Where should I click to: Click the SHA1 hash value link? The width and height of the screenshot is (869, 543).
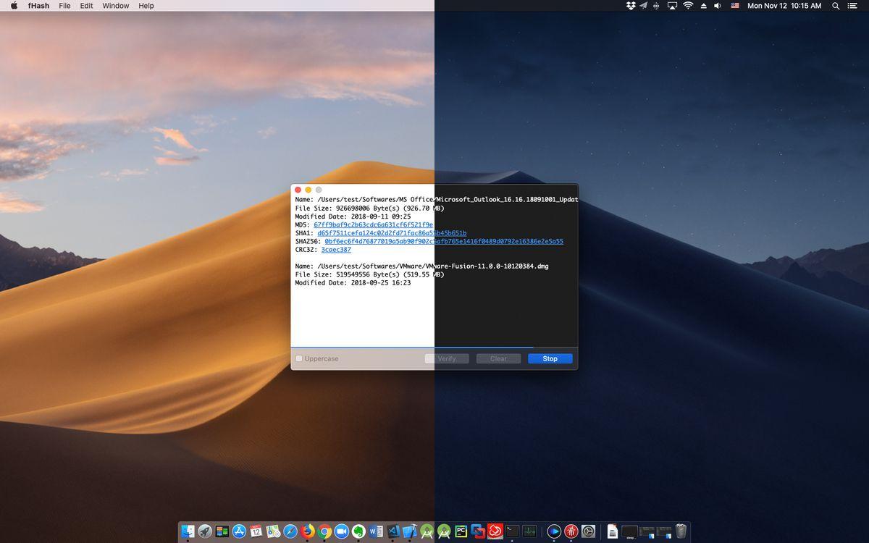coord(391,233)
